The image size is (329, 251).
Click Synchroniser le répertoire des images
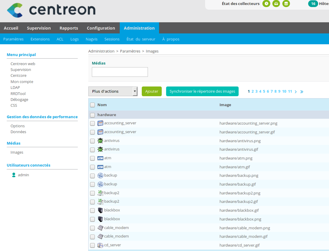click(x=202, y=91)
